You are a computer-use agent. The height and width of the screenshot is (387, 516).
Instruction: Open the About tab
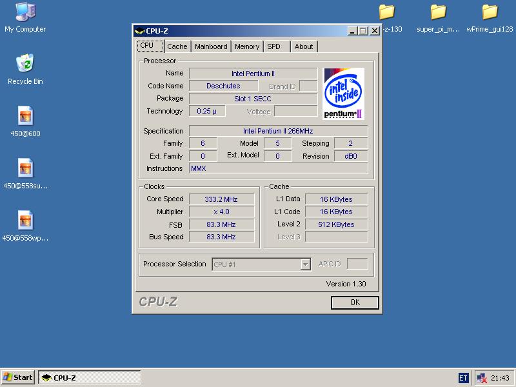(304, 46)
